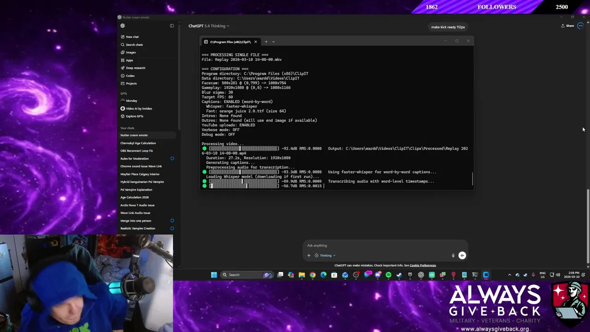590x332 pixels.
Task: Click the Share button
Action: (567, 26)
